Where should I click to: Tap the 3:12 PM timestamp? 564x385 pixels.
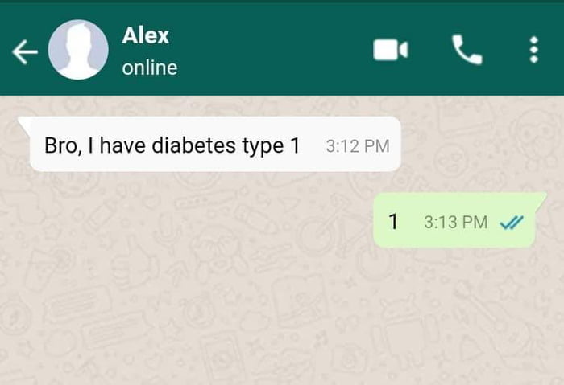(358, 146)
